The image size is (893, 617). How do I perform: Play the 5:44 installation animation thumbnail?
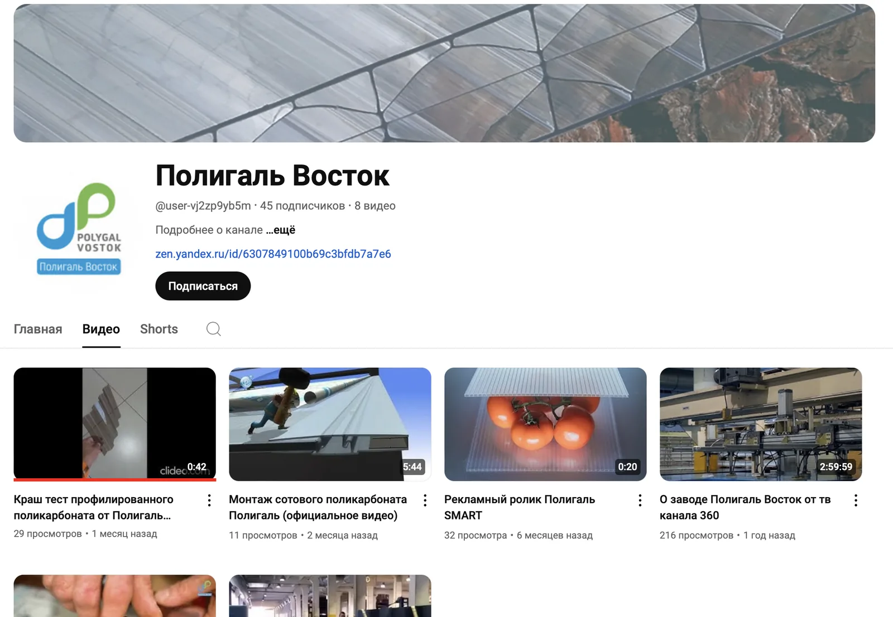(330, 424)
